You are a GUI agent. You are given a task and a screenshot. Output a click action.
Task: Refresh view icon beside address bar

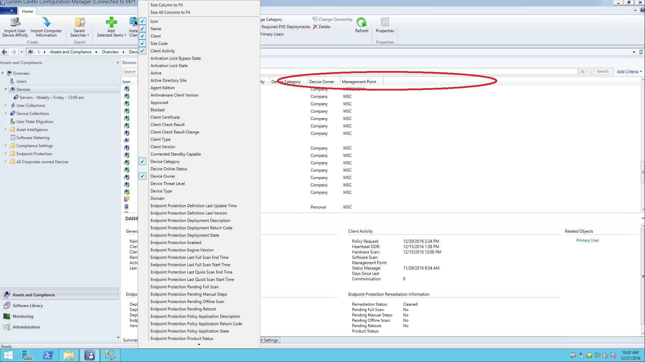point(641,52)
